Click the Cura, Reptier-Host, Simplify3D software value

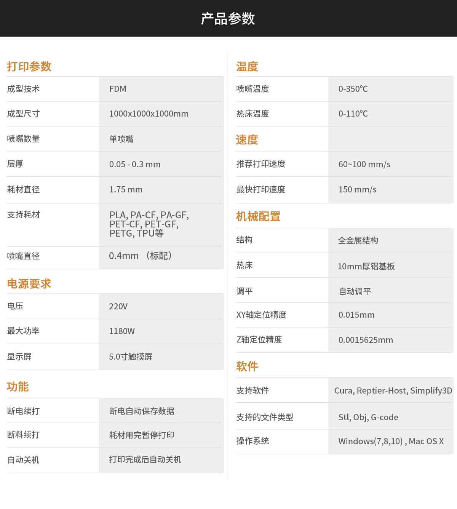[x=393, y=391]
